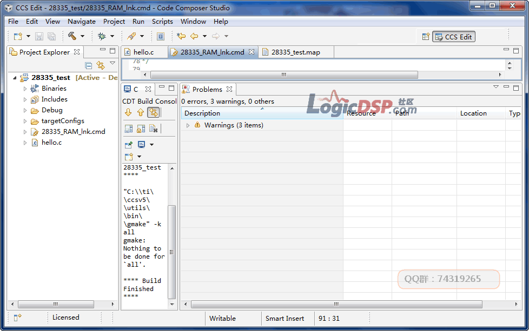Click Pin Console icon
529x331 pixels.
tap(129, 145)
